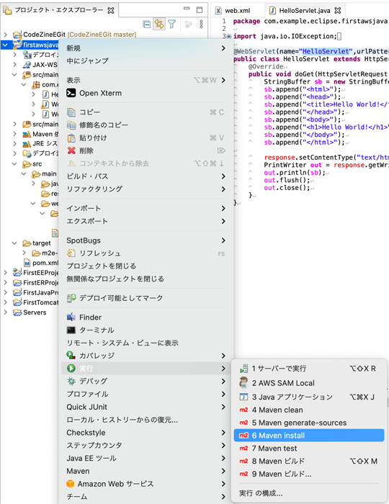The image size is (389, 504).
Task: Switch to the web.xml editor tab
Action: [238, 11]
